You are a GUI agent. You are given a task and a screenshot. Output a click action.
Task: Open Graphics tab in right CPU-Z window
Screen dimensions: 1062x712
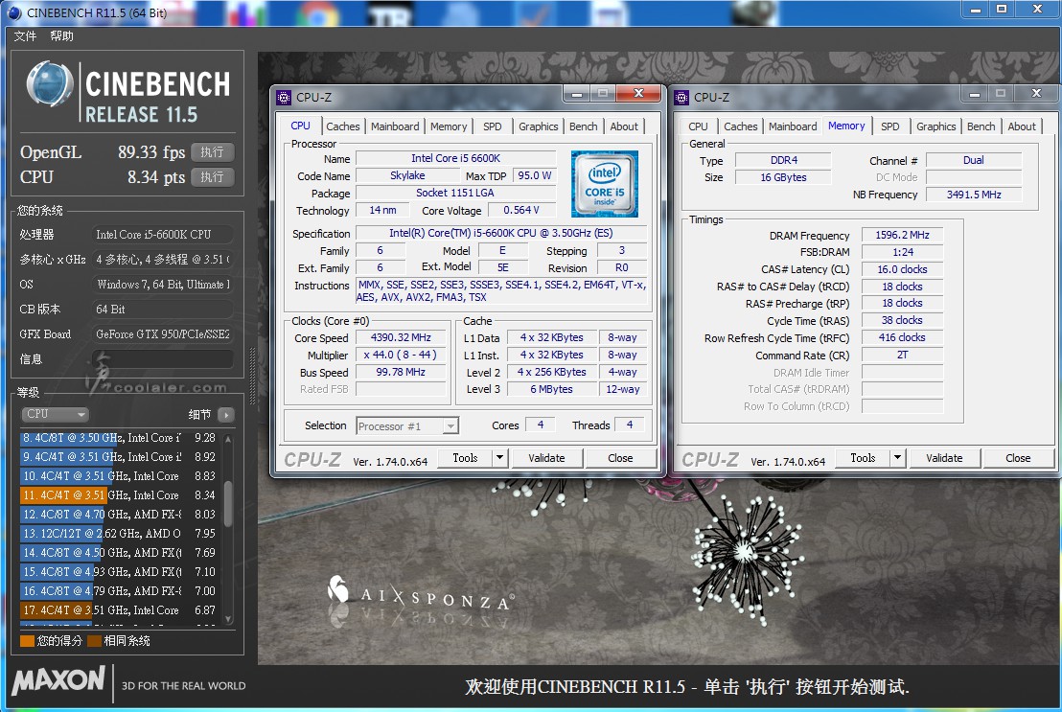pyautogui.click(x=936, y=126)
